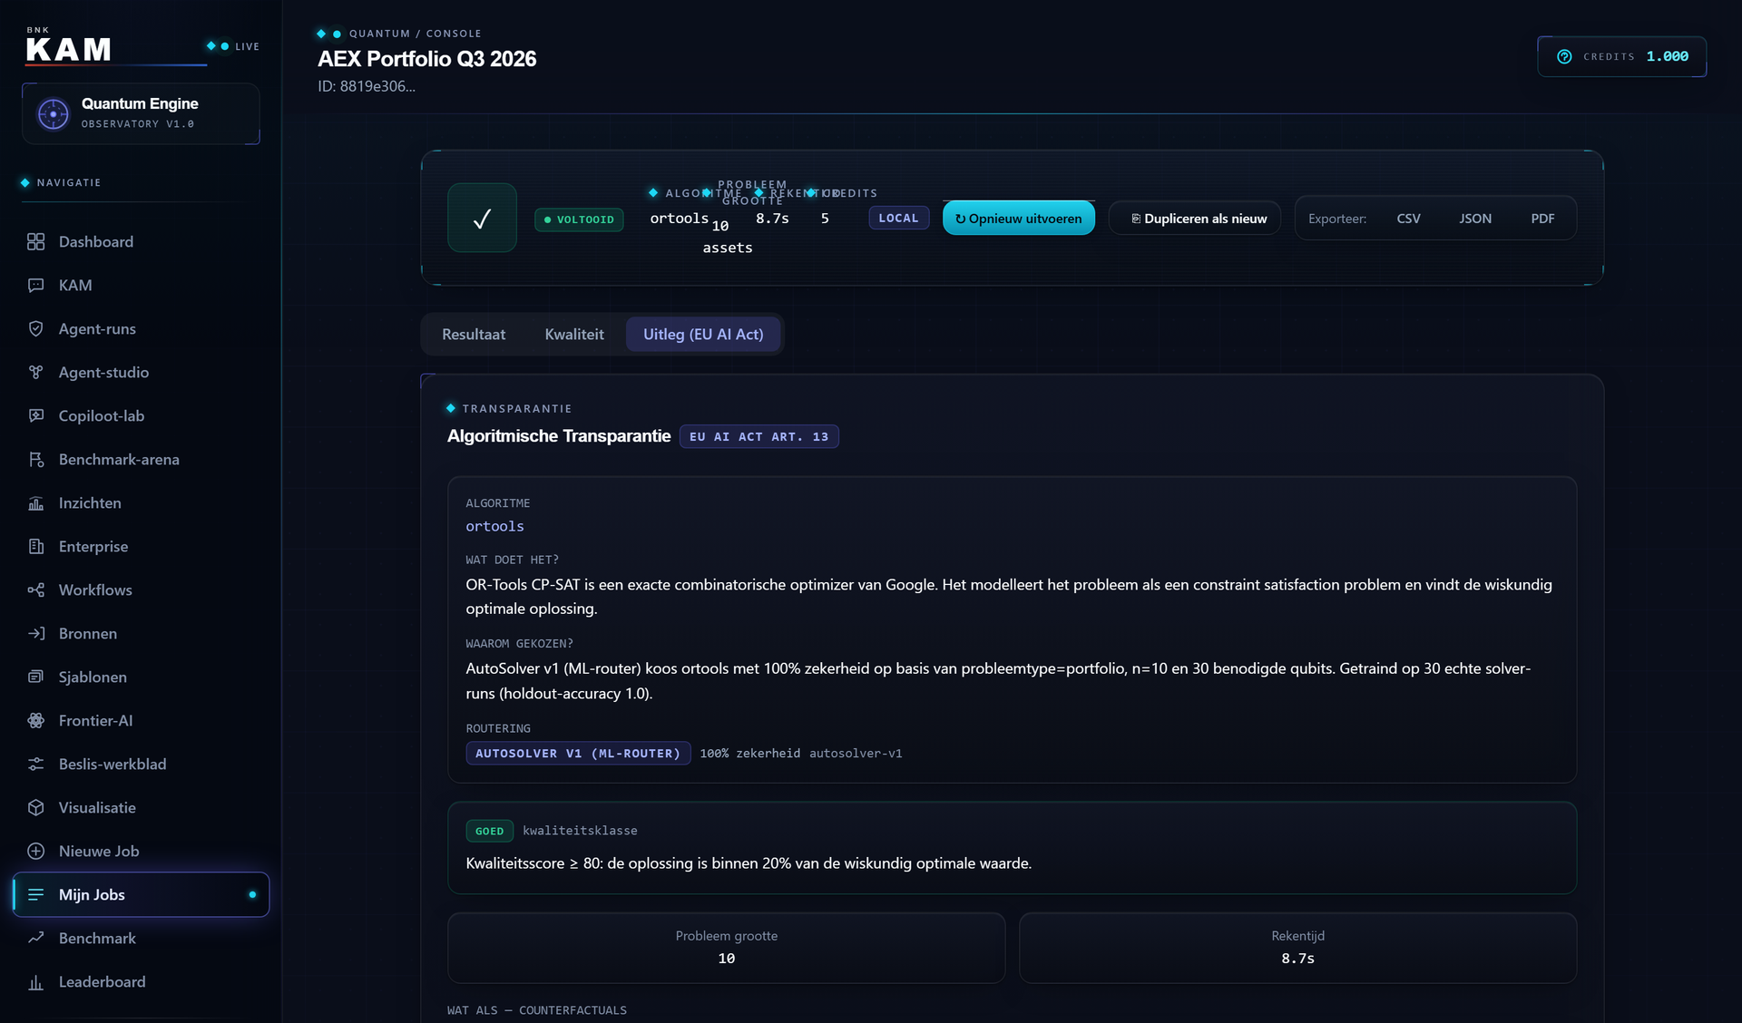
Task: Click the Agent-runs shield icon
Action: tap(35, 328)
